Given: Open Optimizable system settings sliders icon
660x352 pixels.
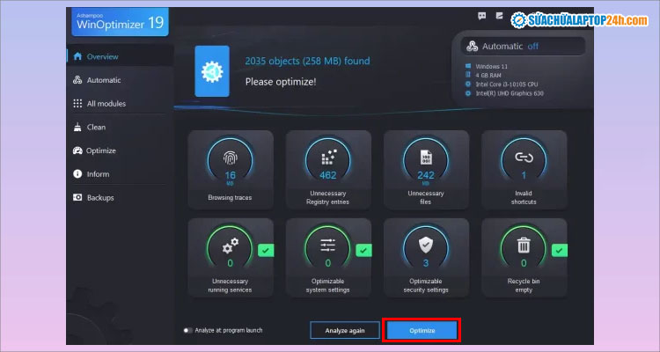Looking at the screenshot, I should point(328,246).
